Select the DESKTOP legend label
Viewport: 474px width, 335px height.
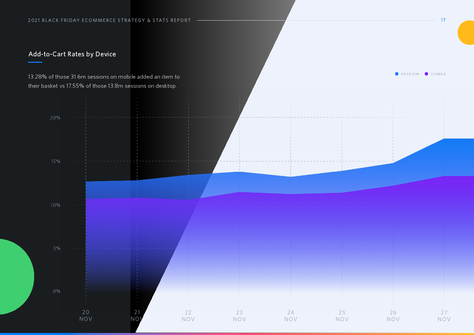click(x=410, y=74)
